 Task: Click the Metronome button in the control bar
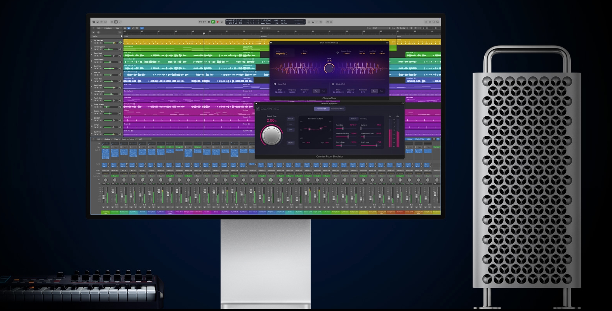331,22
